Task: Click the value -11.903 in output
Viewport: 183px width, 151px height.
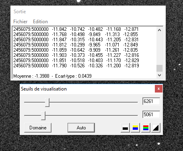Action: [x=59, y=55]
